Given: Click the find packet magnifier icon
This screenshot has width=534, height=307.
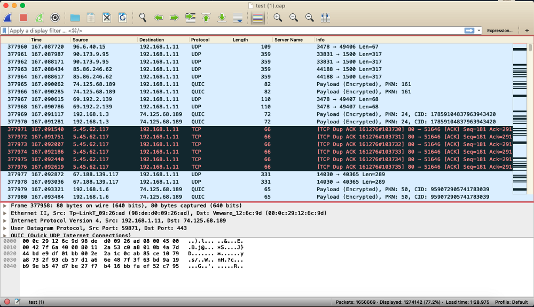Looking at the screenshot, I should click(143, 18).
